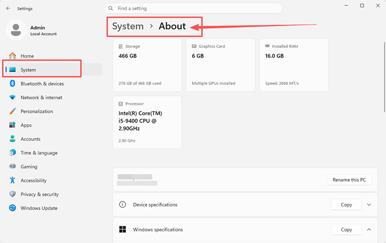Open Time & language settings
This screenshot has height=243, width=386.
tap(53, 152)
